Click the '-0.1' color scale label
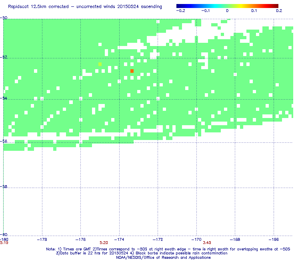The image size is (296, 260). (205, 11)
